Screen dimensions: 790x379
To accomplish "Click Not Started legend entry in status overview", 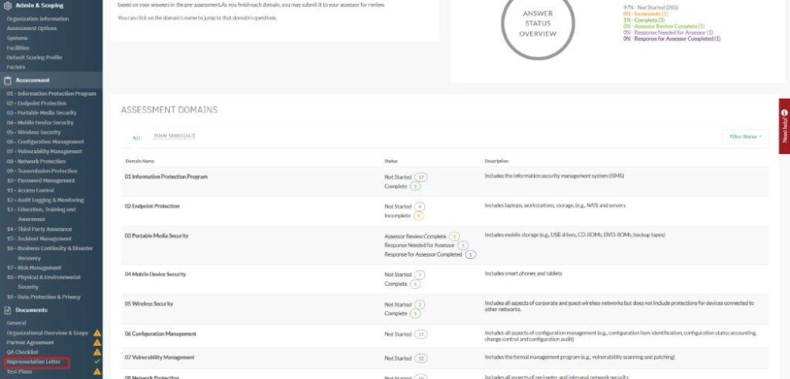I will pyautogui.click(x=650, y=8).
